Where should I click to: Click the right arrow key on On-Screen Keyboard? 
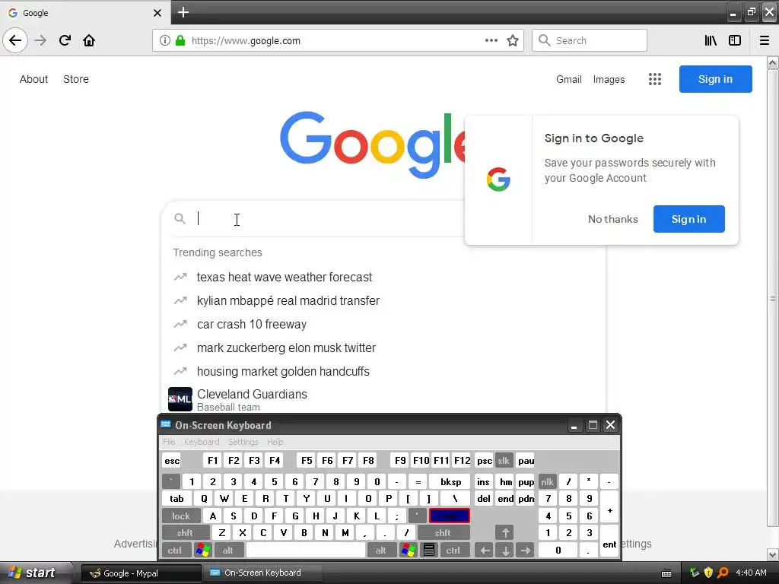pyautogui.click(x=526, y=550)
